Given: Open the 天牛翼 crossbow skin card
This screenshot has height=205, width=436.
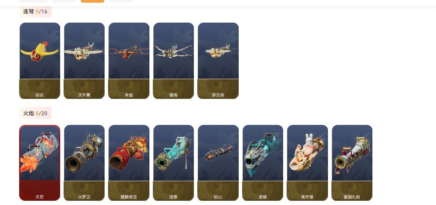Looking at the screenshot, I should coord(84,61).
